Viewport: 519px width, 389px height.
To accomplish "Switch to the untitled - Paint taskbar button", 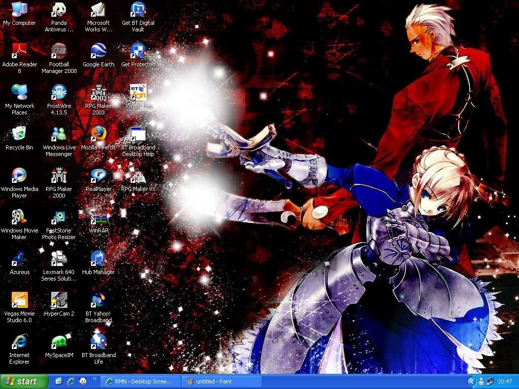I will [221, 381].
